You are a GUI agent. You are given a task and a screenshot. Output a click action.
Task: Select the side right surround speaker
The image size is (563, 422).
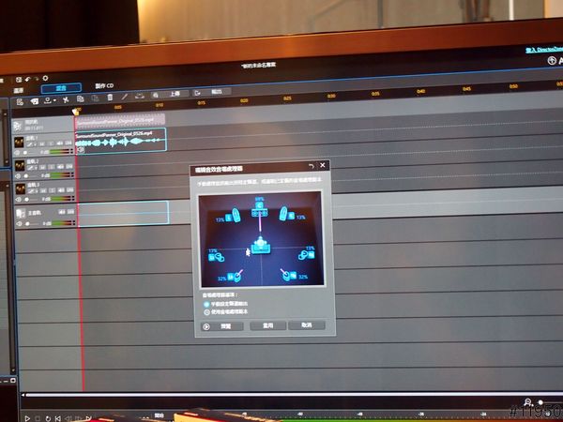306,254
